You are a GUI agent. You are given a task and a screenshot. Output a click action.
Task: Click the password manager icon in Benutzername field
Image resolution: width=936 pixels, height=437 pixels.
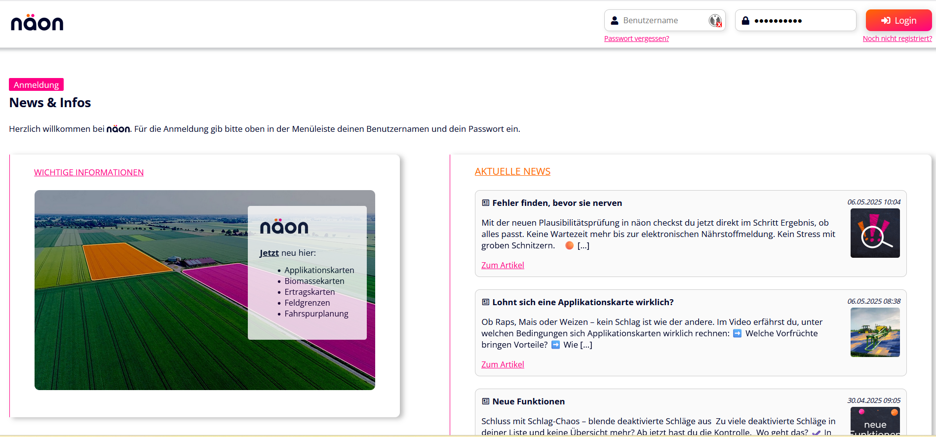pyautogui.click(x=715, y=21)
